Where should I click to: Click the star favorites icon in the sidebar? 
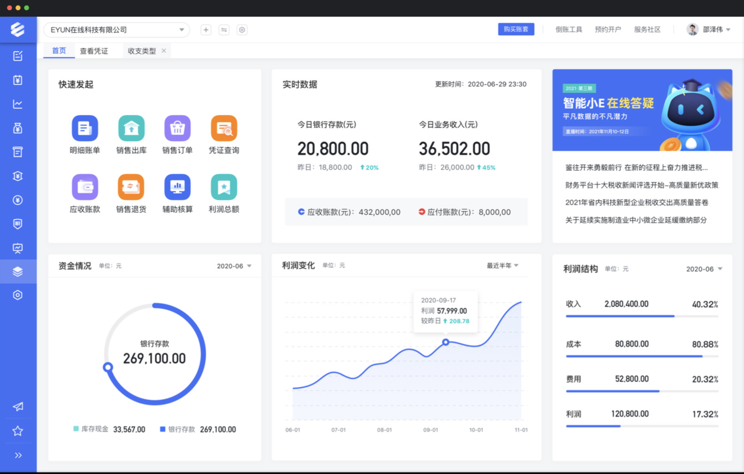coord(18,431)
